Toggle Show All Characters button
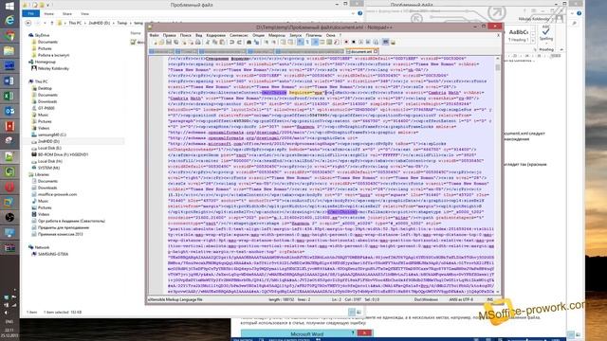Viewport: 607px width, 341px height. tap(307, 42)
